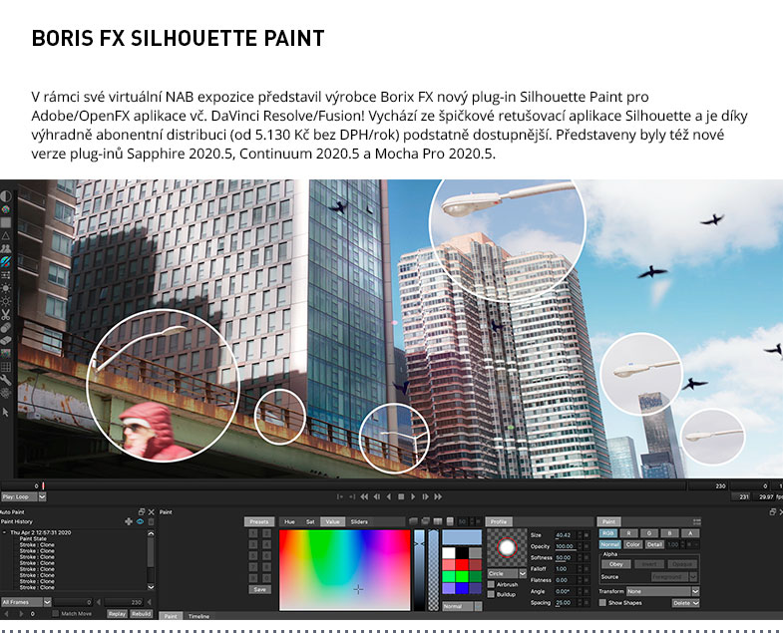Enable the Match Move checkbox

pyautogui.click(x=56, y=613)
